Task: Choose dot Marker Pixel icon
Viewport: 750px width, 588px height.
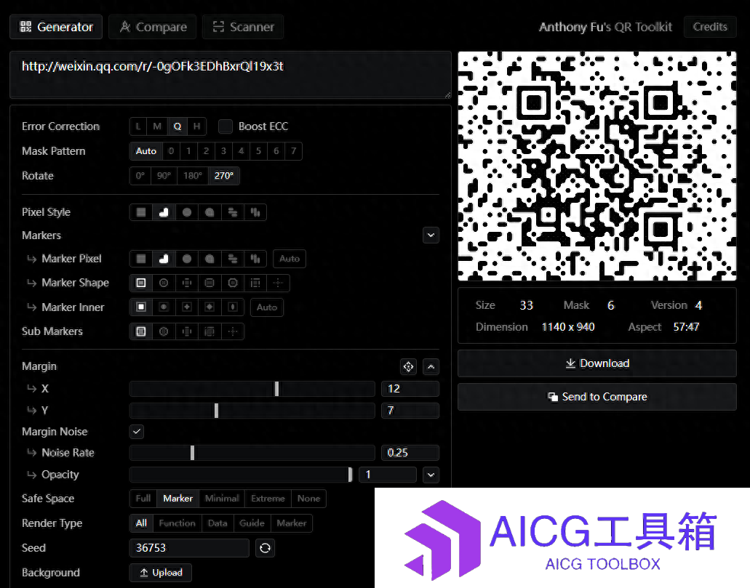Action: [187, 259]
